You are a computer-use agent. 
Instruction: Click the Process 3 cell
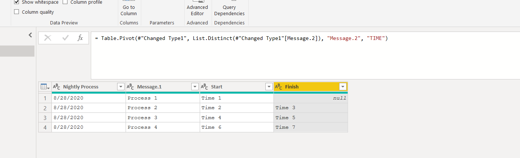click(x=163, y=118)
